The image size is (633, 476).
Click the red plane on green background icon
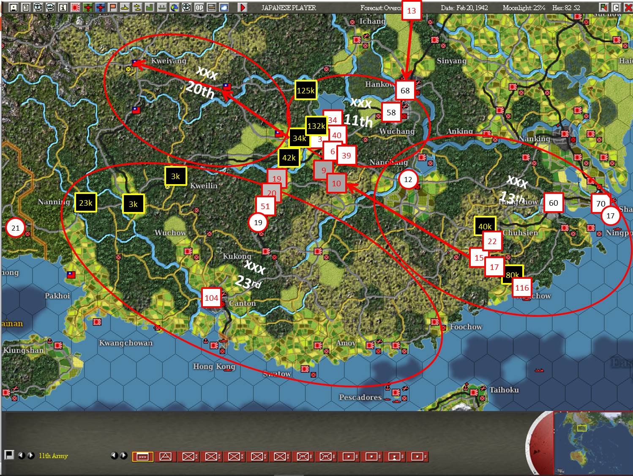click(88, 8)
